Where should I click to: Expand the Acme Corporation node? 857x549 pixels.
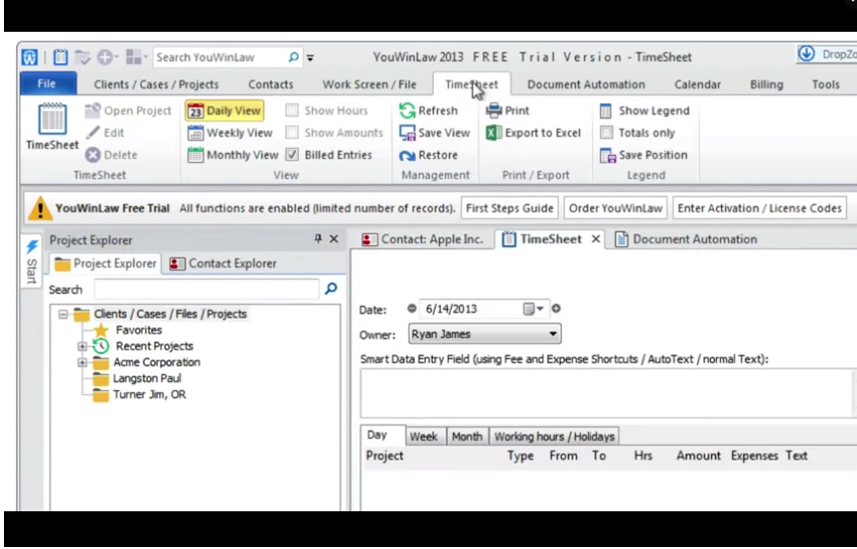click(82, 362)
